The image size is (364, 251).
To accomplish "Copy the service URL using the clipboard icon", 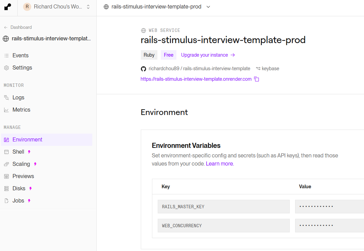I will 256,79.
